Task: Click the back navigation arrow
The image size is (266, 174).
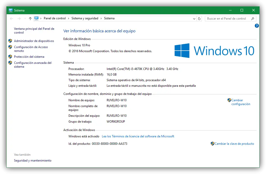Action: coord(11,19)
